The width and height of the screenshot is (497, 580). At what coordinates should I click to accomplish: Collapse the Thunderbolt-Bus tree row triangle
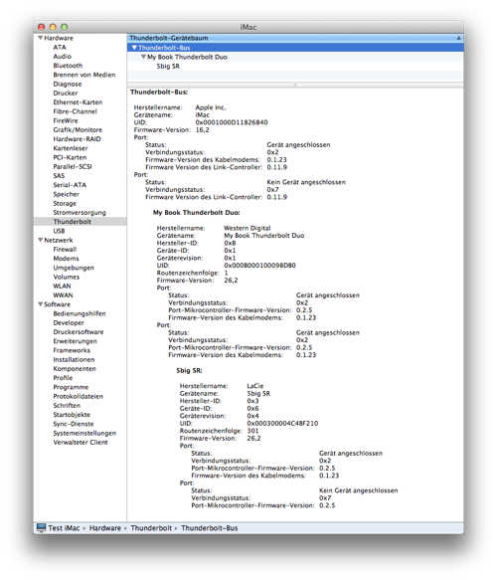point(134,48)
